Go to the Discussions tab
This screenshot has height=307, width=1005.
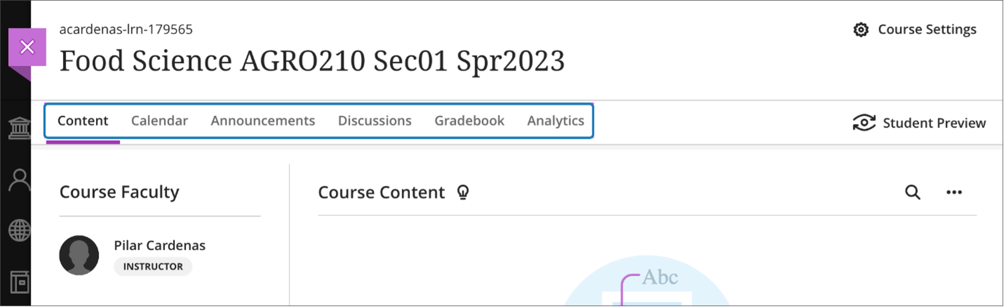pyautogui.click(x=374, y=121)
